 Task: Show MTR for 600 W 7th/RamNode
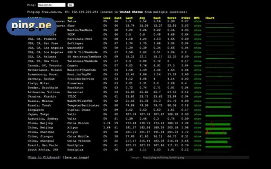point(198,52)
